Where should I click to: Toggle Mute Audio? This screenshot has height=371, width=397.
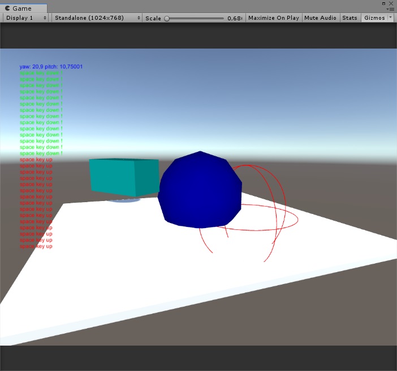320,18
